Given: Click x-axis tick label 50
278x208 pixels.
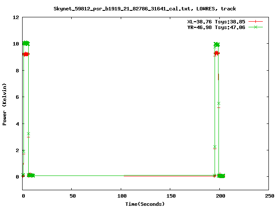Looking at the screenshot, I should point(73,196).
